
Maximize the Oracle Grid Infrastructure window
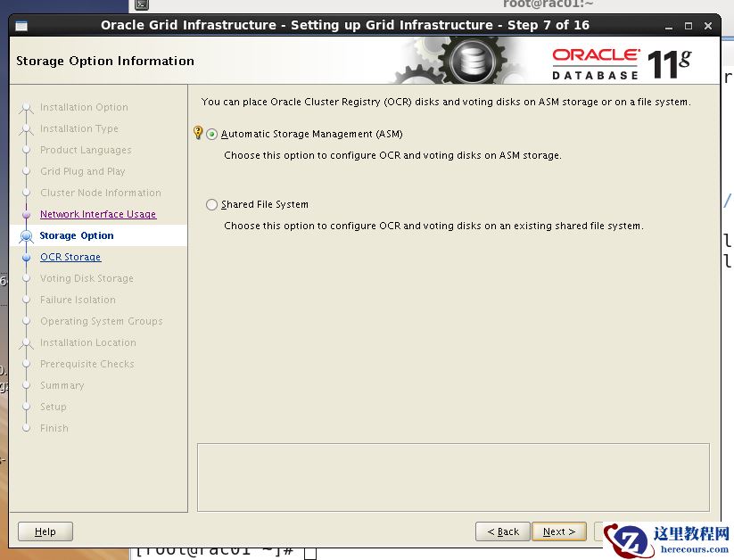pyautogui.click(x=689, y=26)
